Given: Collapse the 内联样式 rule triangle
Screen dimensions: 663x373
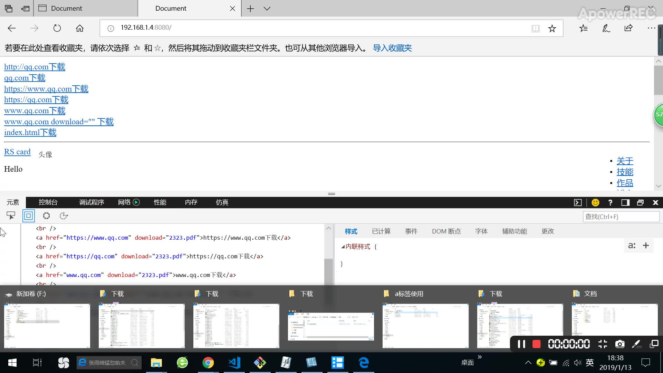Looking at the screenshot, I should pos(343,247).
